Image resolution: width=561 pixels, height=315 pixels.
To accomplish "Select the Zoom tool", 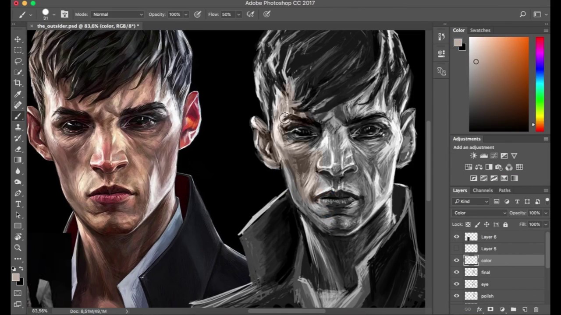I will (x=18, y=248).
